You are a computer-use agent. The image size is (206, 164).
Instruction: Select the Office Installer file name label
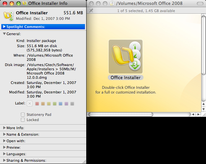pos(126,77)
